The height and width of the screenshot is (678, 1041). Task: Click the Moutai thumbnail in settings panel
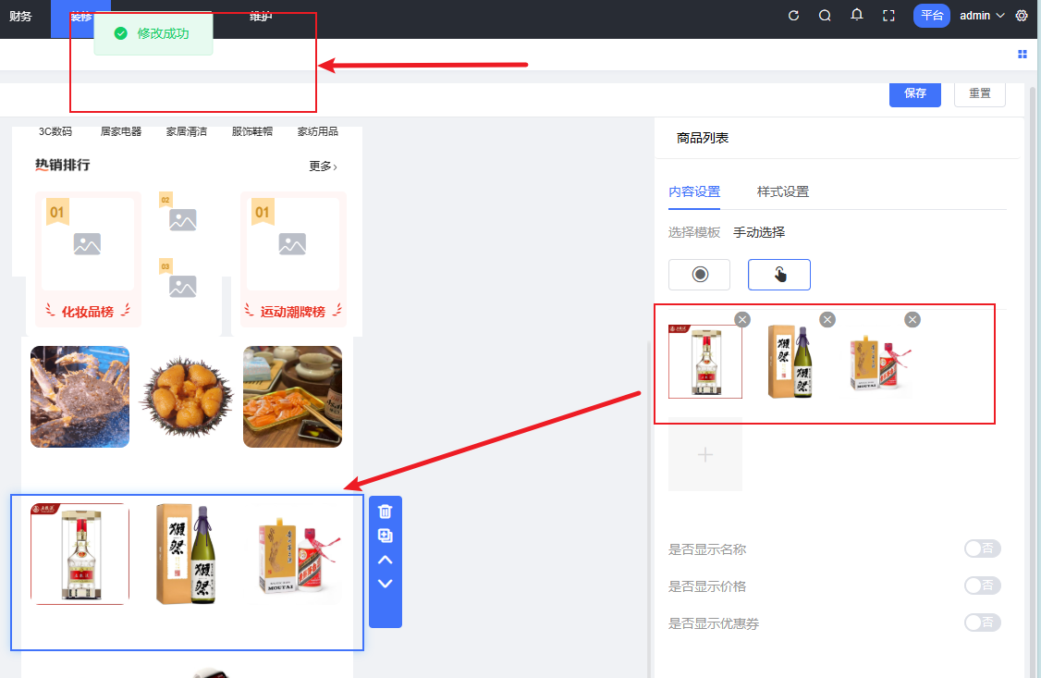tap(879, 362)
